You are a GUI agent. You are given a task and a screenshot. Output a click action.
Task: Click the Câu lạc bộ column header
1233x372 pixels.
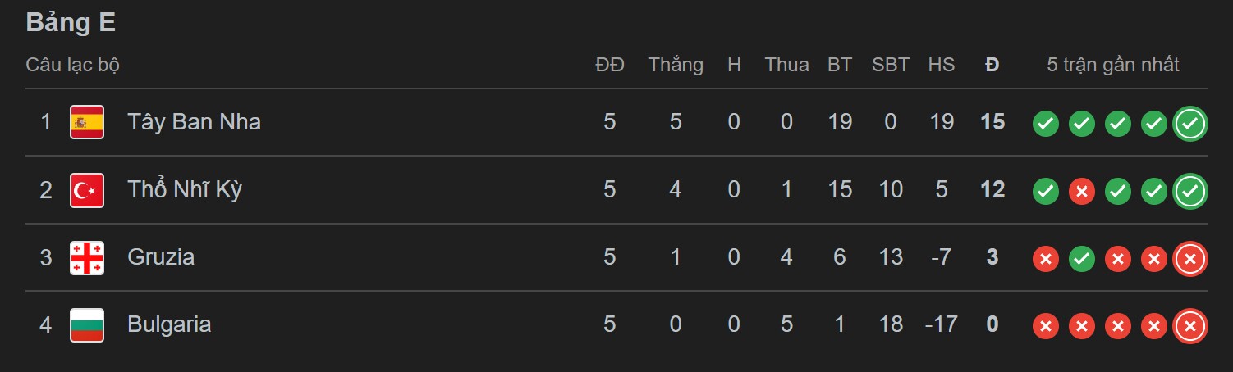(x=73, y=65)
